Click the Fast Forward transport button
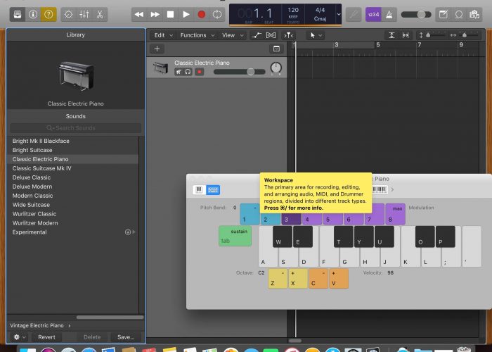Viewport: 492px width, 352px height. point(155,15)
